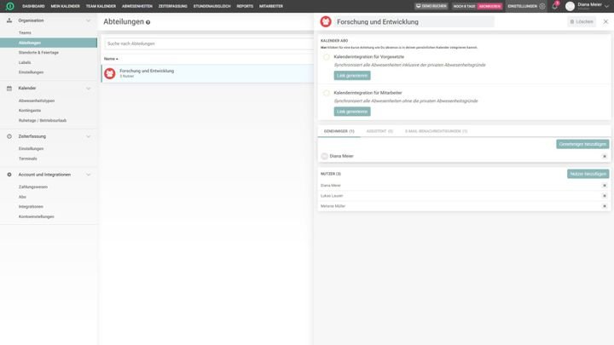Open the user menu chevron beside Diana Meier
The width and height of the screenshot is (614, 345).
pyautogui.click(x=606, y=6)
